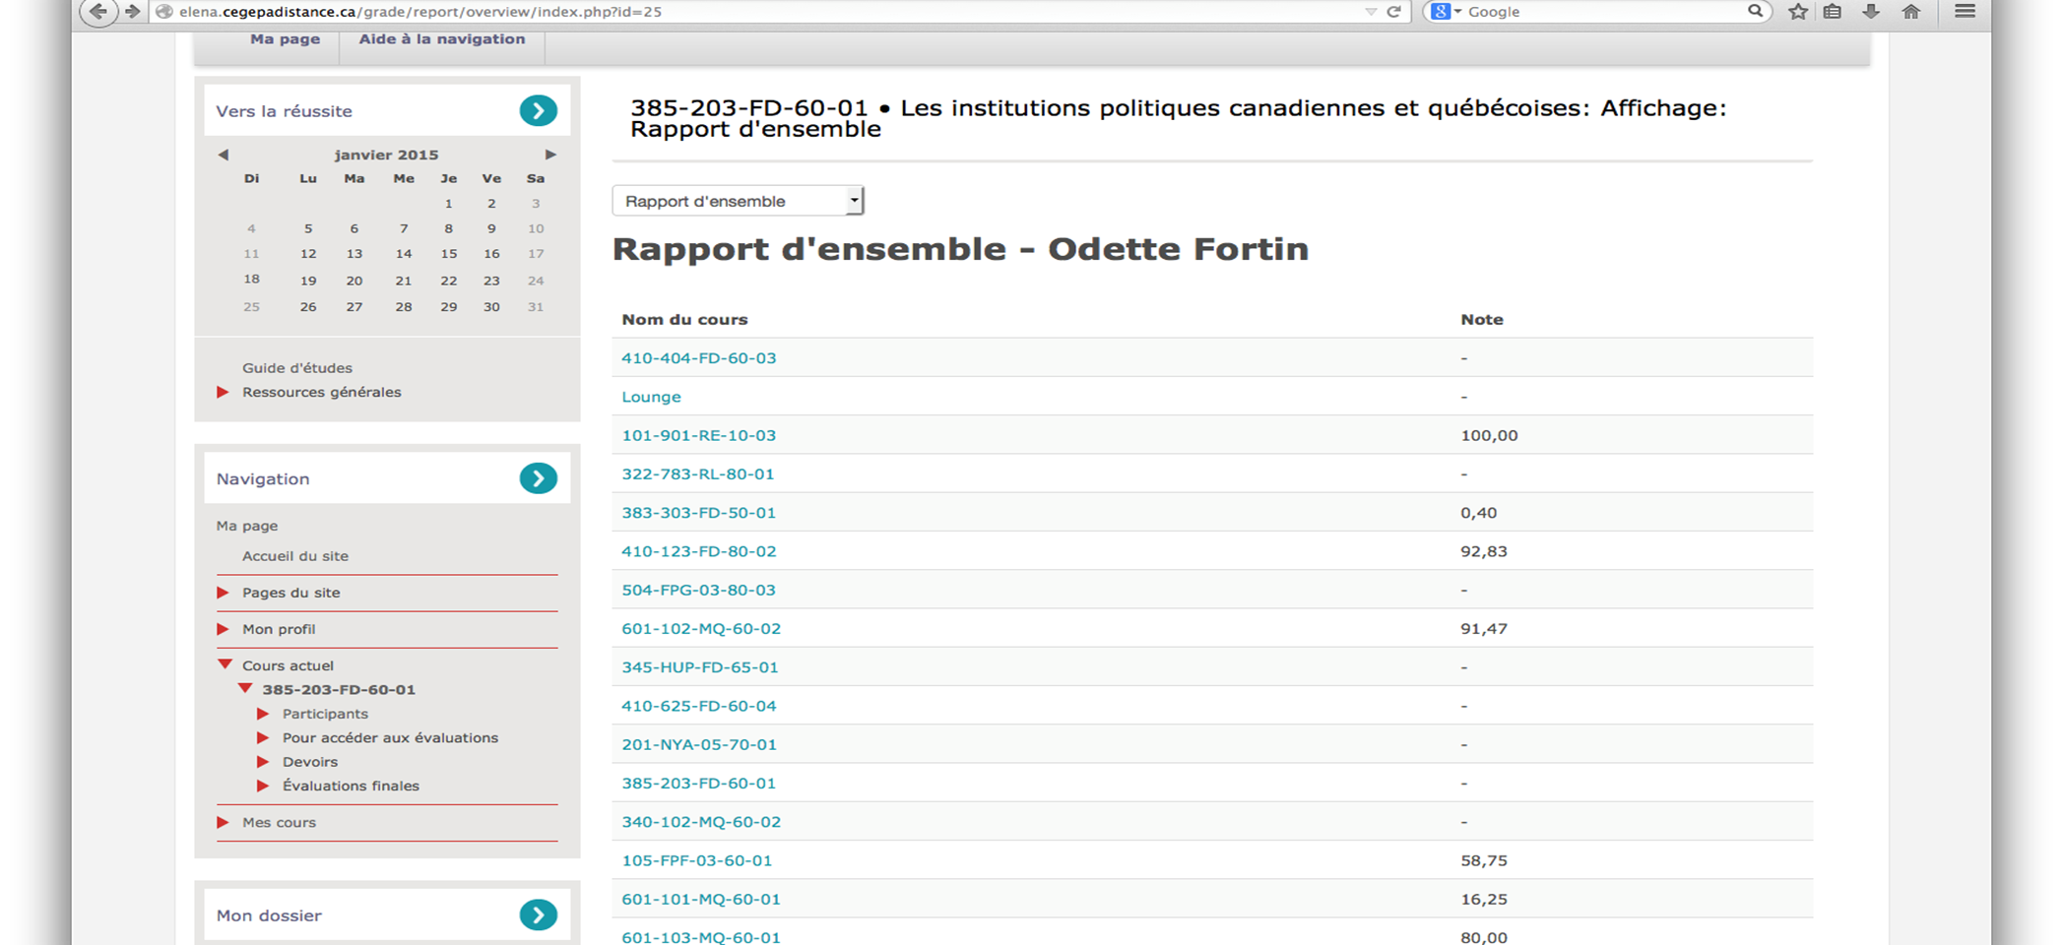Go to next month in calendar
This screenshot has width=2063, height=945.
[550, 155]
